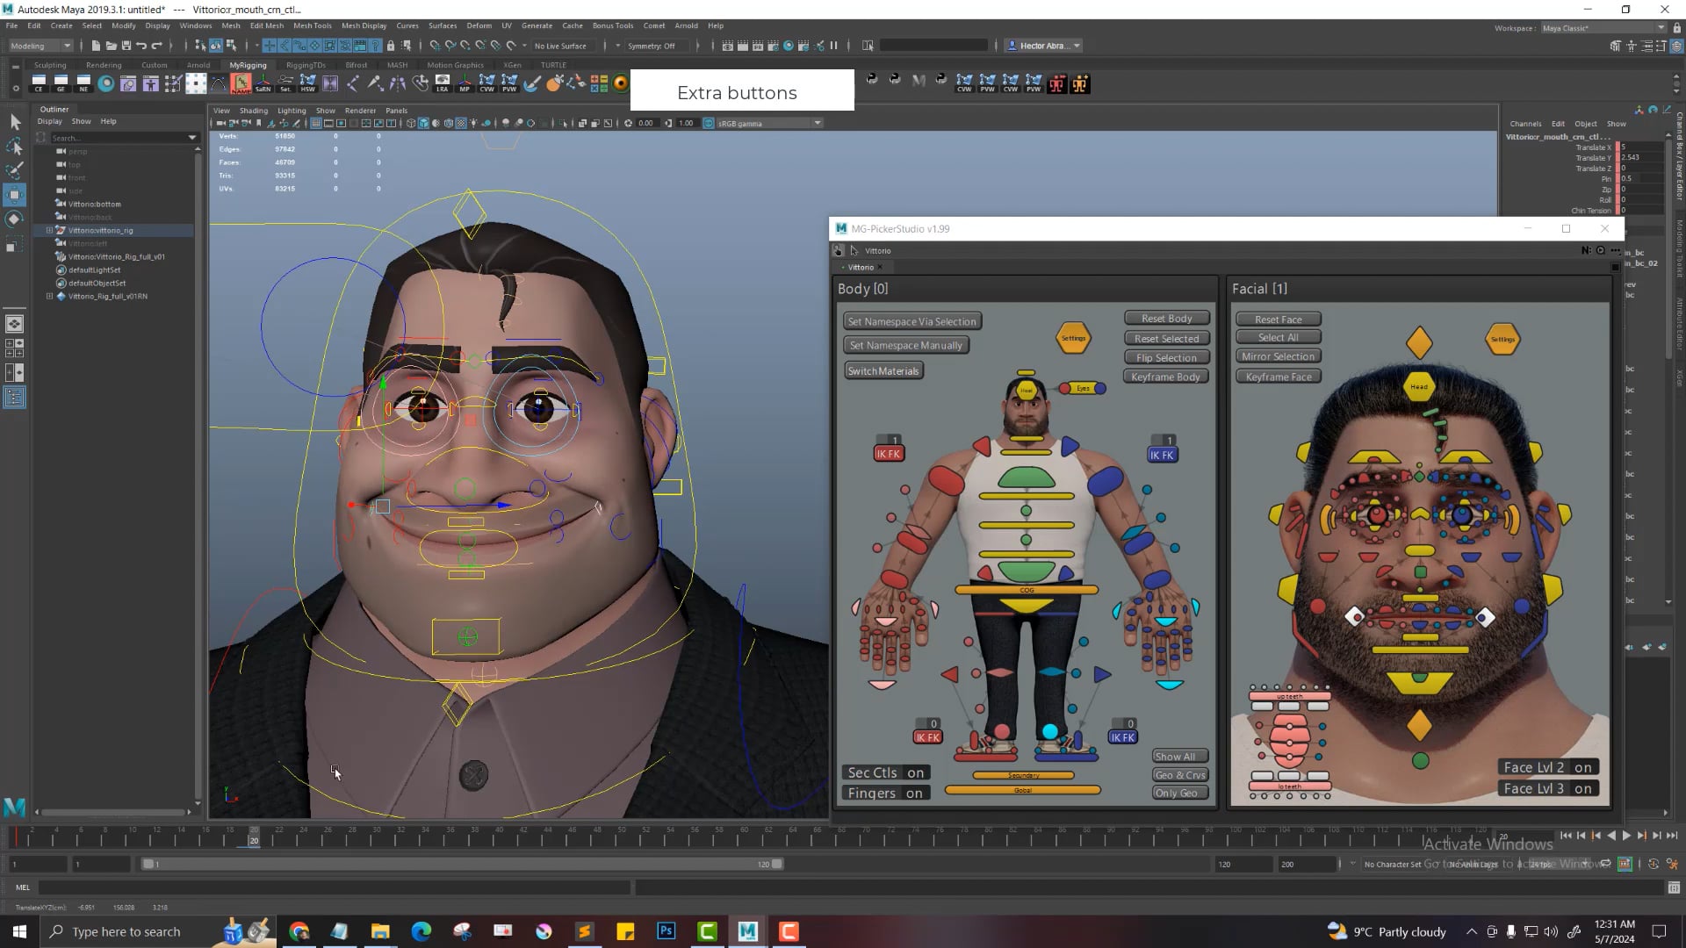Open the Outliner search filter dropdown arrow
The height and width of the screenshot is (948, 1686).
pos(192,138)
